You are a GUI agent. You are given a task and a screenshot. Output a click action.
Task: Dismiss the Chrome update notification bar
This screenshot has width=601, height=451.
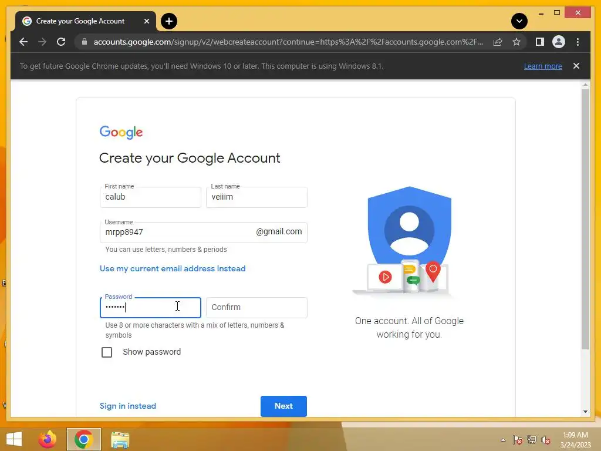[x=576, y=66]
